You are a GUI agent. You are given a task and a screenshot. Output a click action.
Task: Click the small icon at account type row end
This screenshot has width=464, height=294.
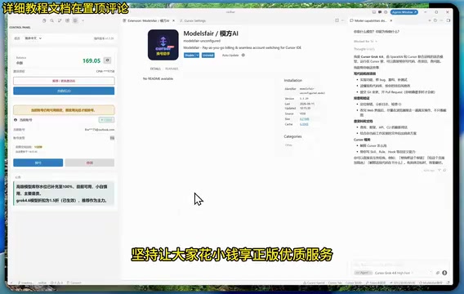click(x=112, y=138)
